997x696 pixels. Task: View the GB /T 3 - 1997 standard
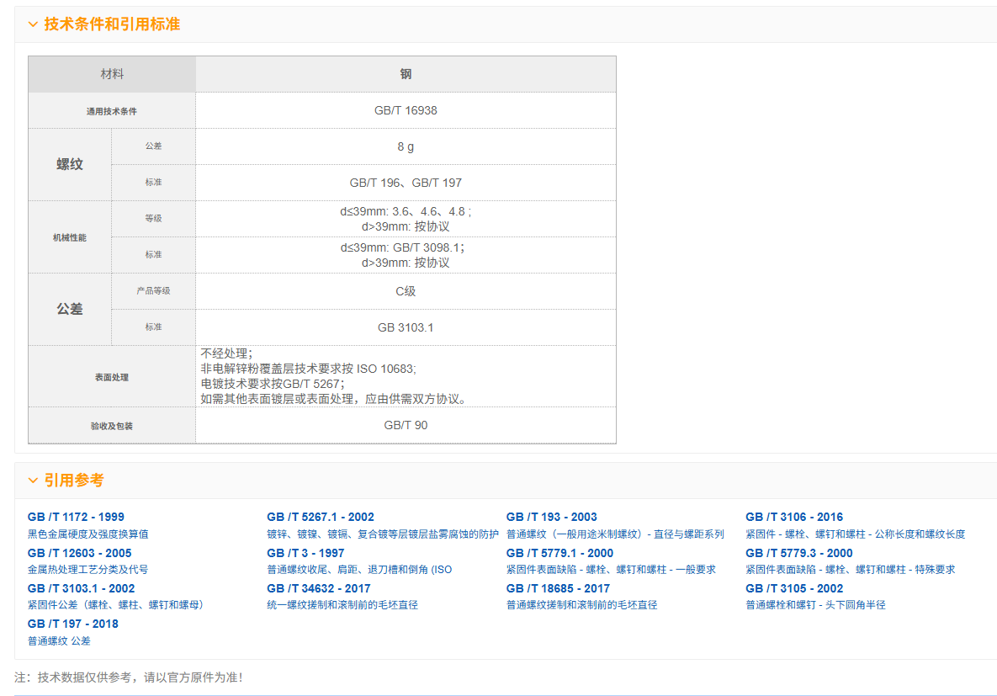point(305,553)
